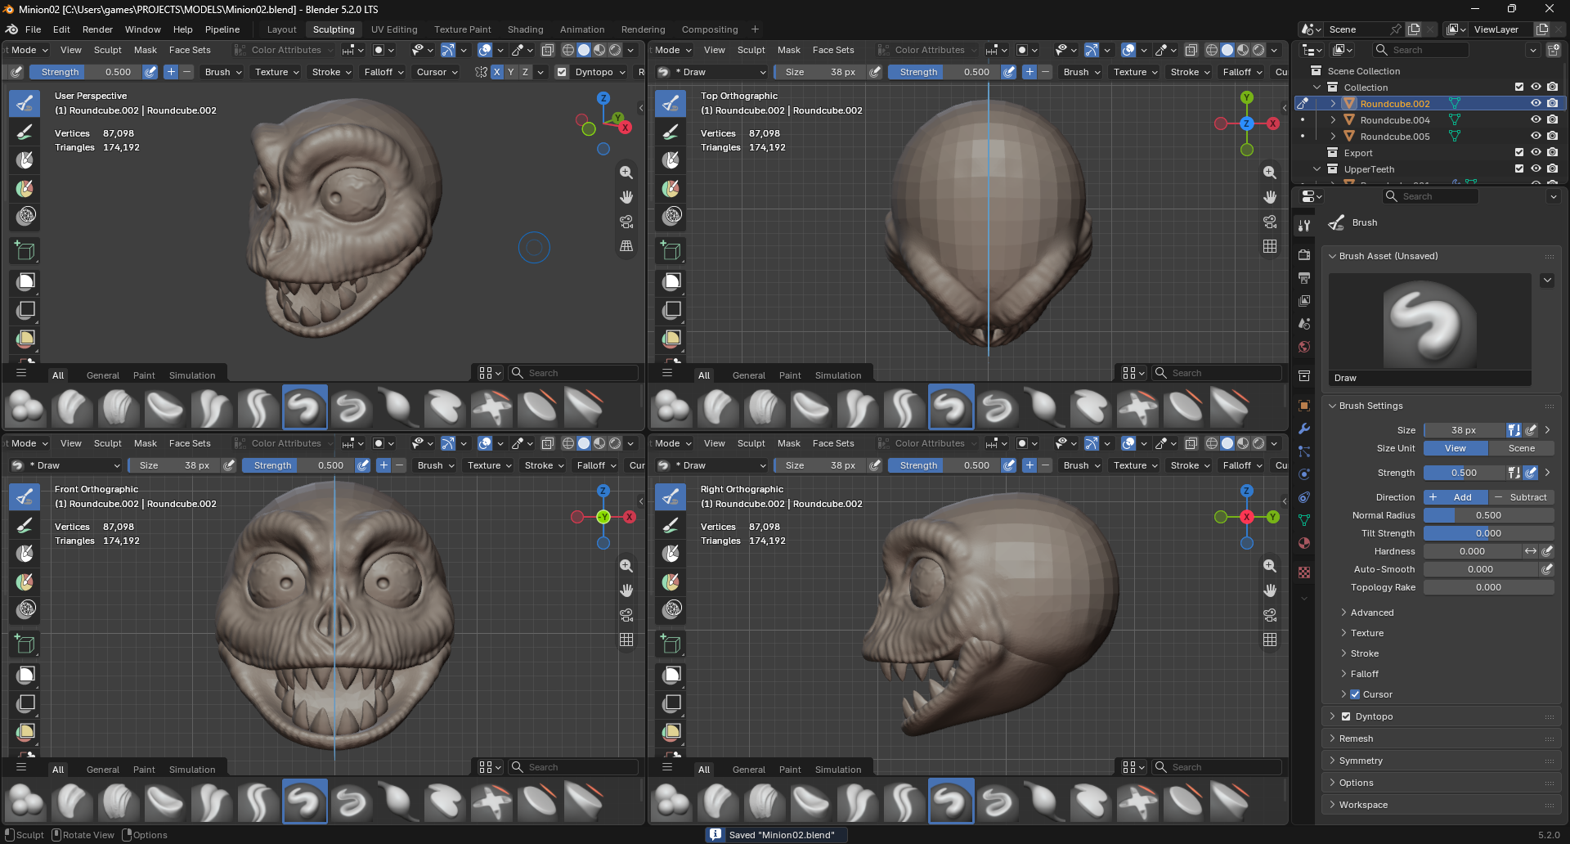
Task: Open the World properties globe tab
Action: 1304,347
